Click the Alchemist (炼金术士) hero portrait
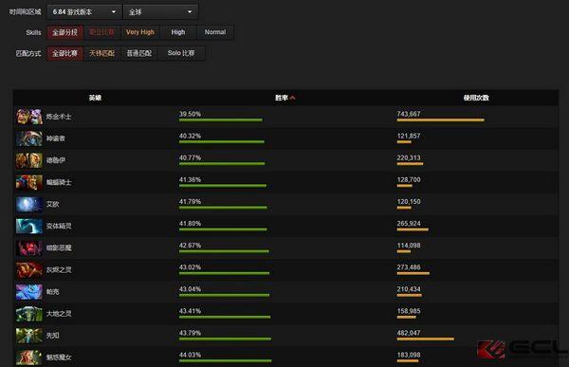 pyautogui.click(x=29, y=117)
